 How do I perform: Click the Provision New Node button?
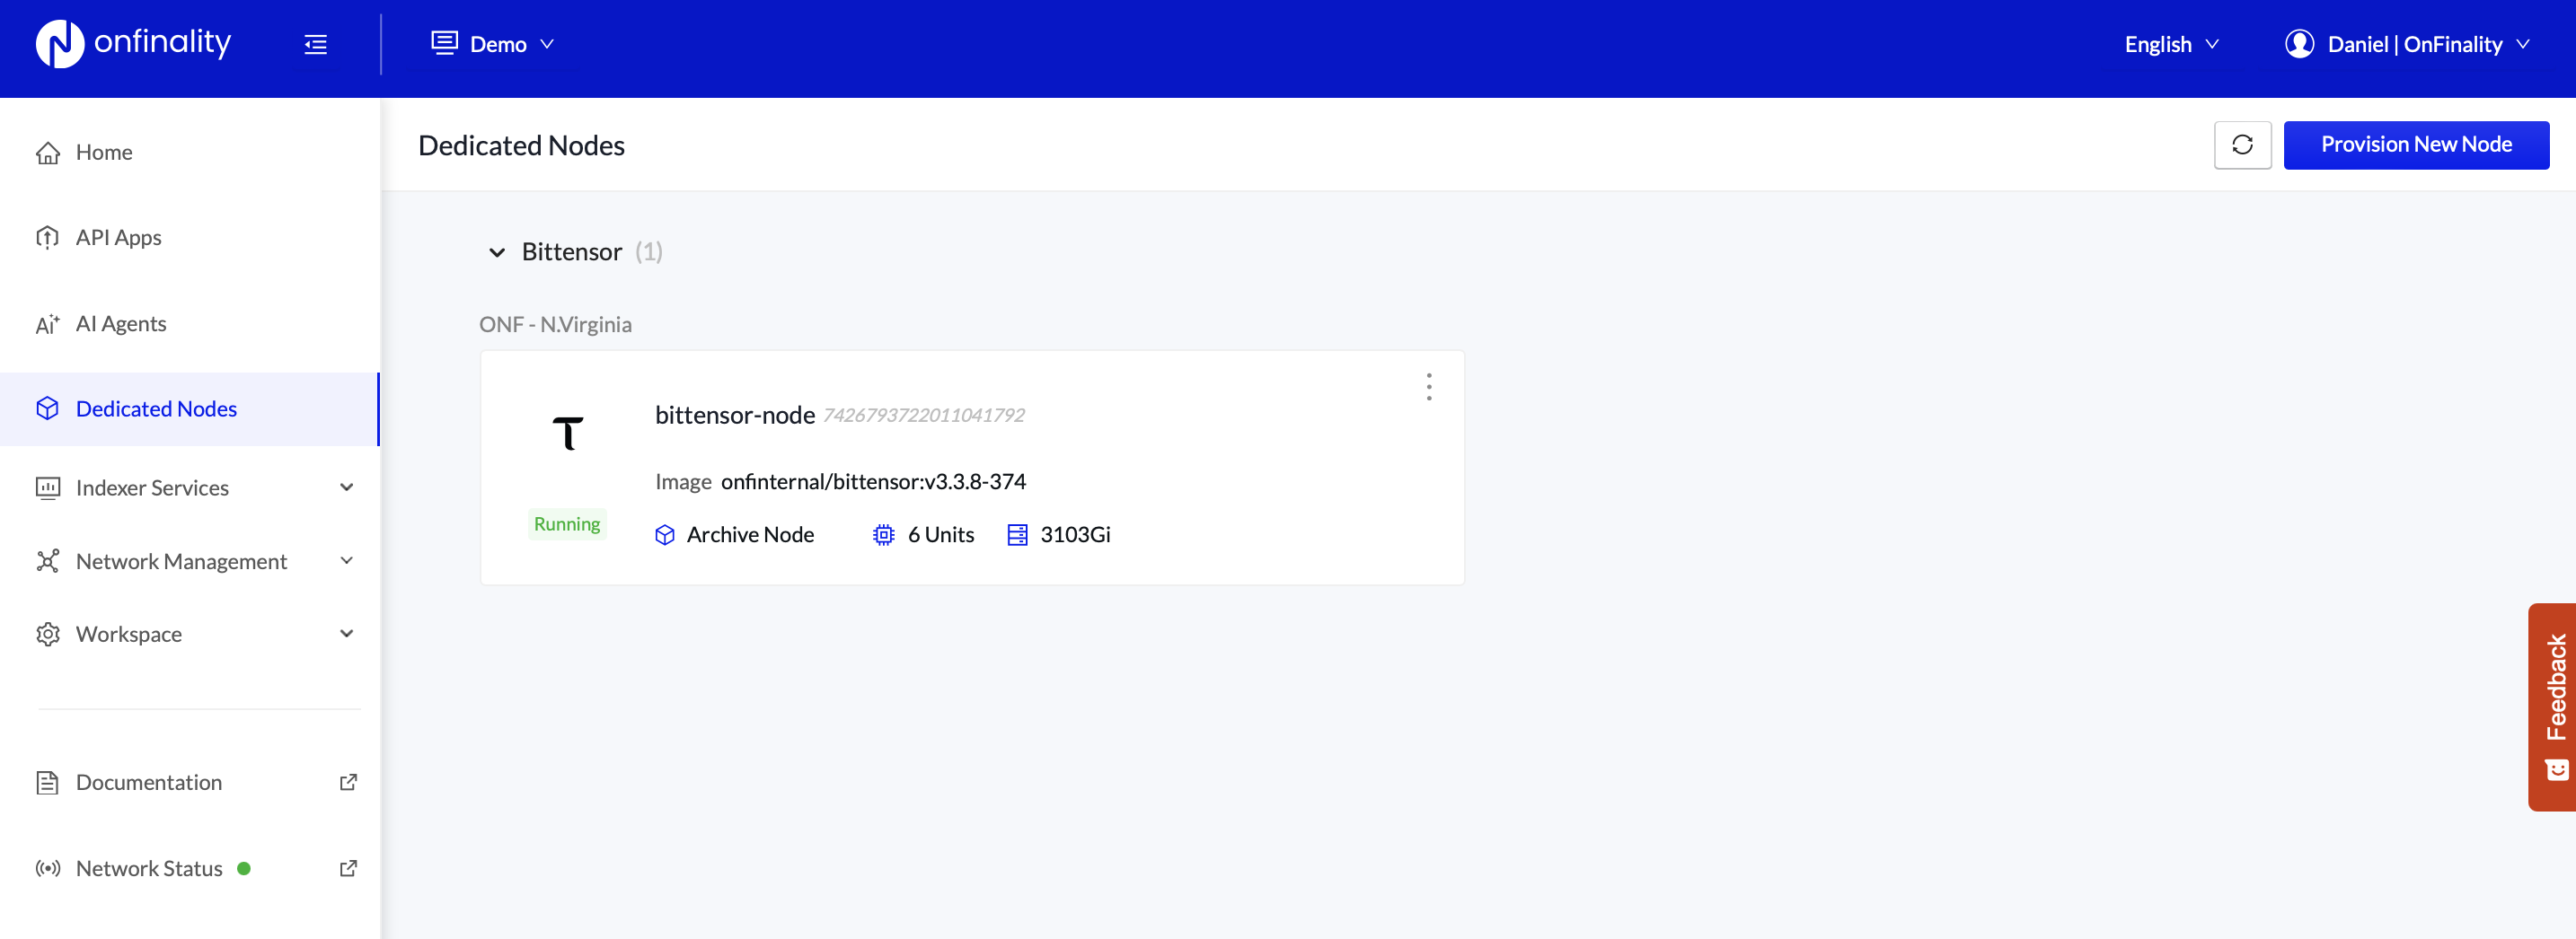[2415, 145]
